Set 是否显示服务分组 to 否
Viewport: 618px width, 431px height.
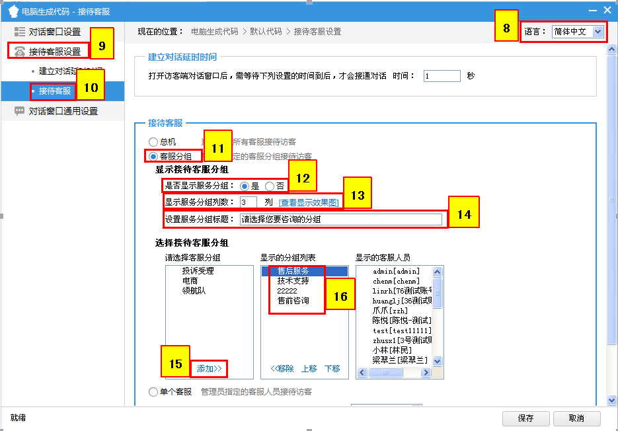(270, 186)
